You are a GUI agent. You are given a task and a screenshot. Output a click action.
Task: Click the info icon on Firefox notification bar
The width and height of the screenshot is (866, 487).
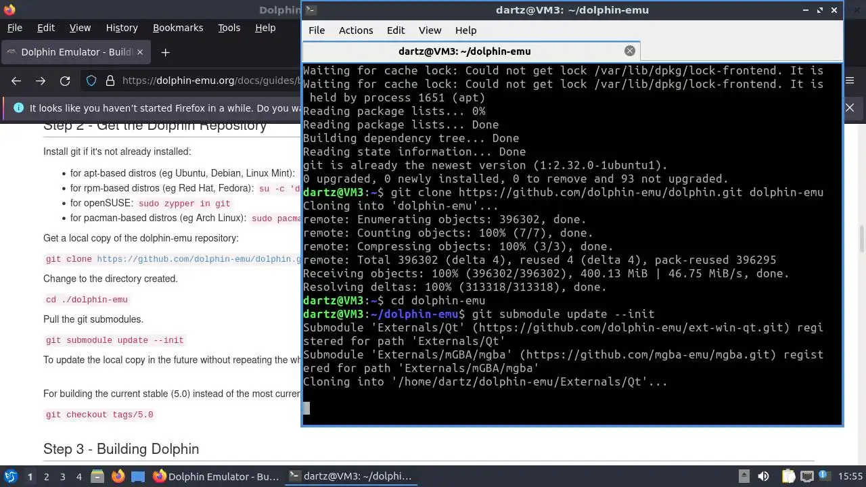click(18, 108)
